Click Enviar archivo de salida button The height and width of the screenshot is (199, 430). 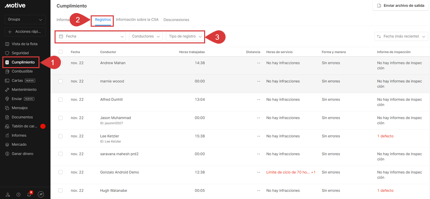pyautogui.click(x=400, y=6)
